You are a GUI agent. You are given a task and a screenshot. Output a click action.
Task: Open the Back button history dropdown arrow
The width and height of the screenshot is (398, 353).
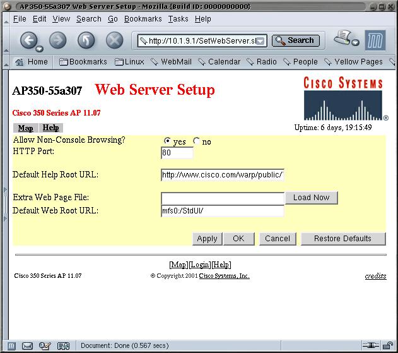pyautogui.click(x=39, y=49)
